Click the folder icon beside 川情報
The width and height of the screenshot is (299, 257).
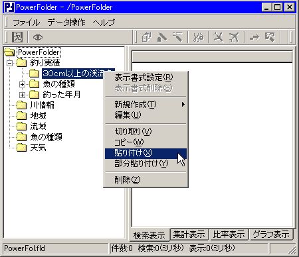(x=21, y=105)
